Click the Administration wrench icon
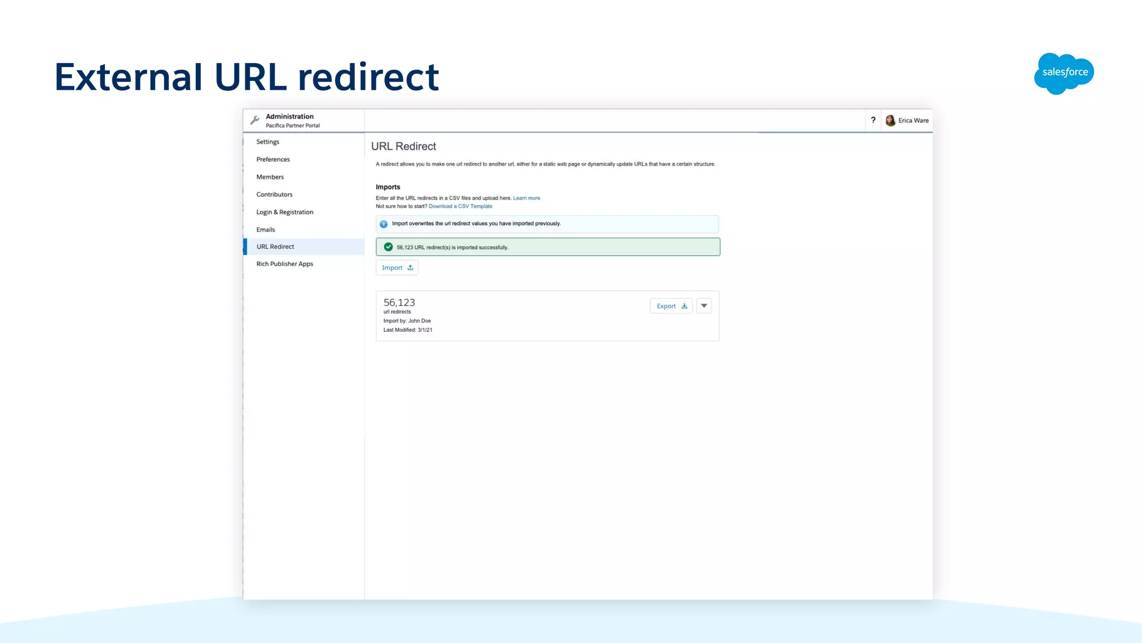 pos(255,120)
